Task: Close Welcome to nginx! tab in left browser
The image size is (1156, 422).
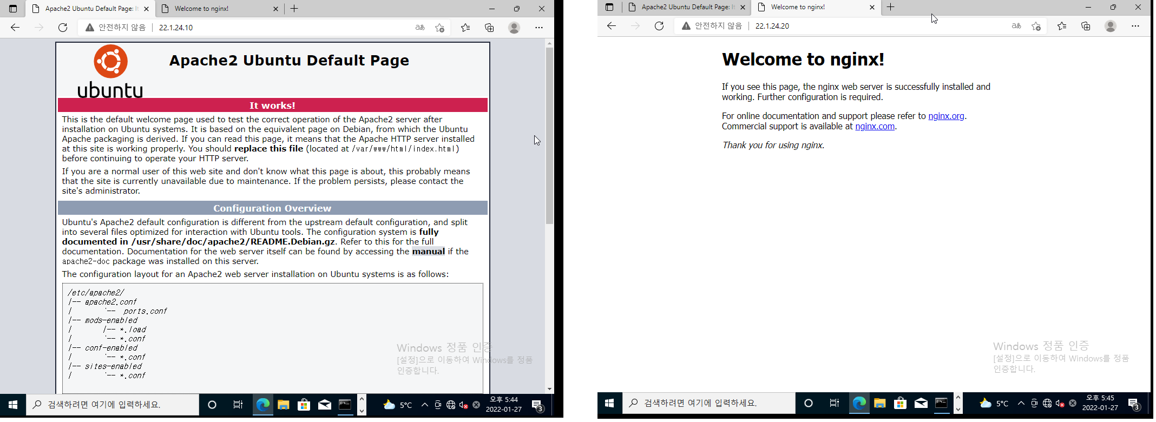Action: 275,9
